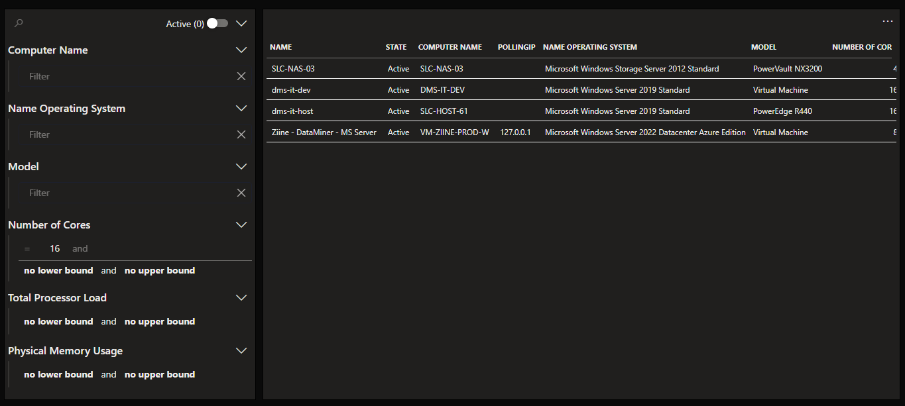Collapse the Computer Name filter section
Image resolution: width=905 pixels, height=406 pixels.
pyautogui.click(x=241, y=50)
